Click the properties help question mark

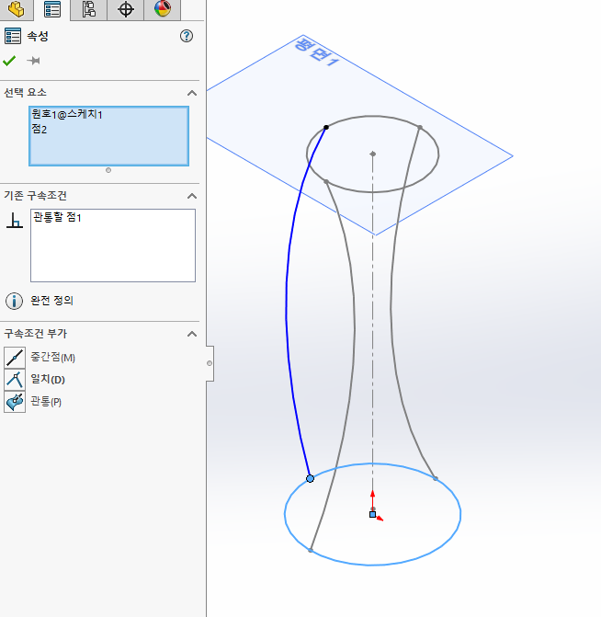click(187, 36)
